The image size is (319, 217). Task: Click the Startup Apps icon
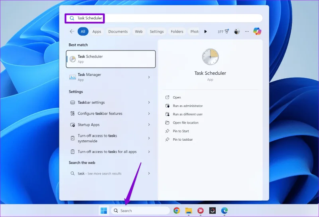[73, 125]
